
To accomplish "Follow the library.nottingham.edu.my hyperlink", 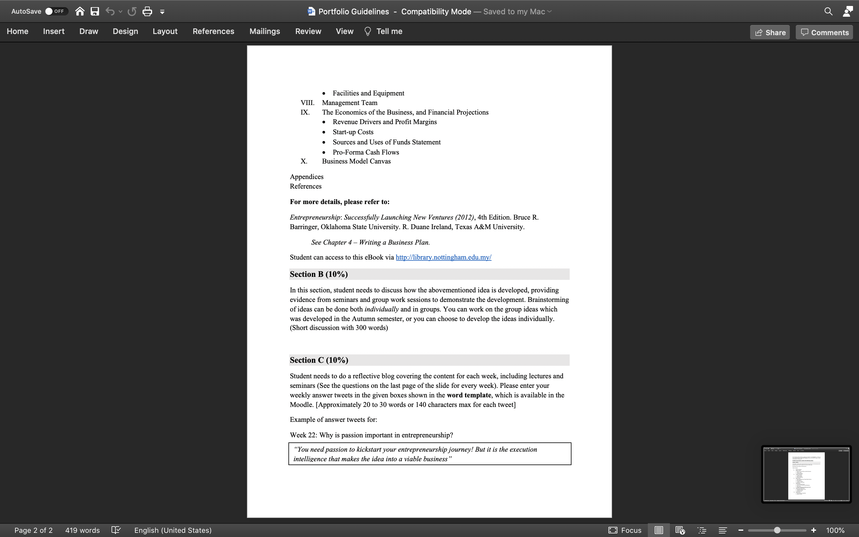I will [x=443, y=257].
